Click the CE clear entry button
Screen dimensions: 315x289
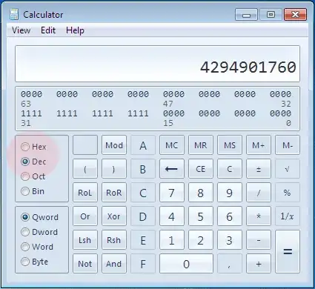click(x=201, y=169)
